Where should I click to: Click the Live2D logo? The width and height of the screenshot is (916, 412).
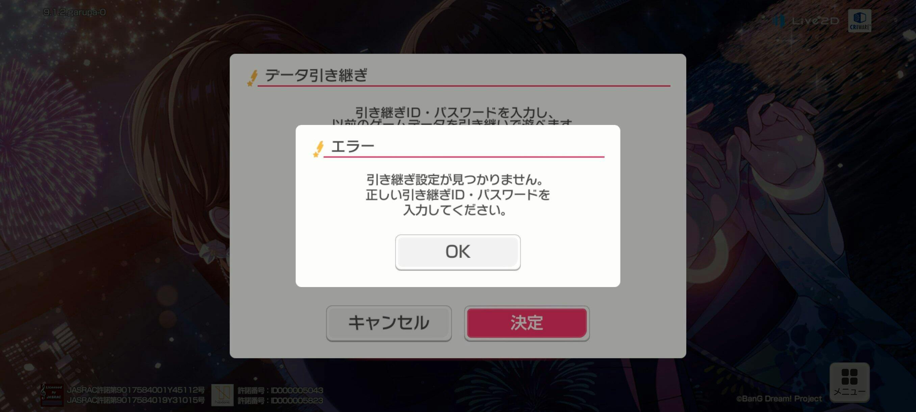coord(807,21)
